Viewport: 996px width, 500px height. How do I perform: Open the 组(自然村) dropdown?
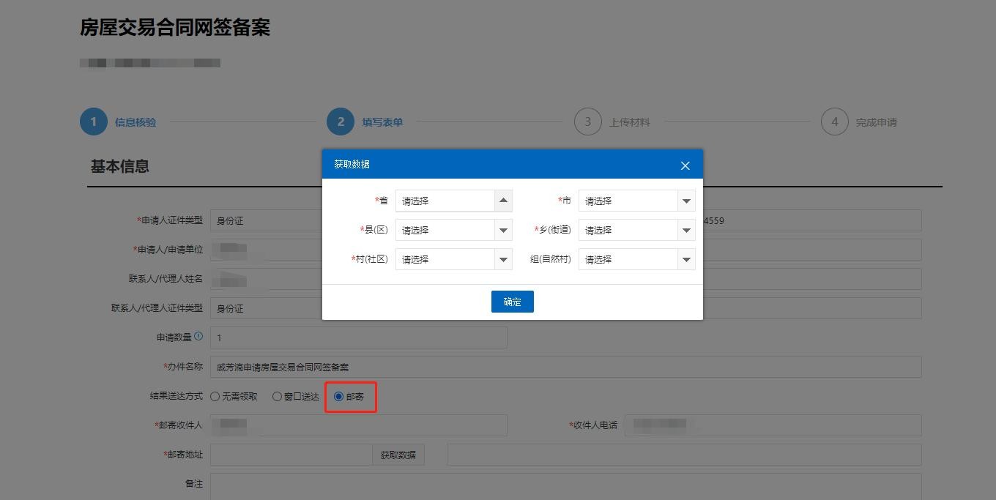tap(636, 259)
